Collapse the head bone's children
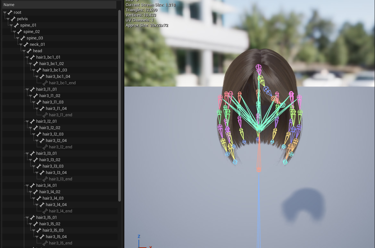The width and height of the screenshot is (375, 248). (24, 51)
